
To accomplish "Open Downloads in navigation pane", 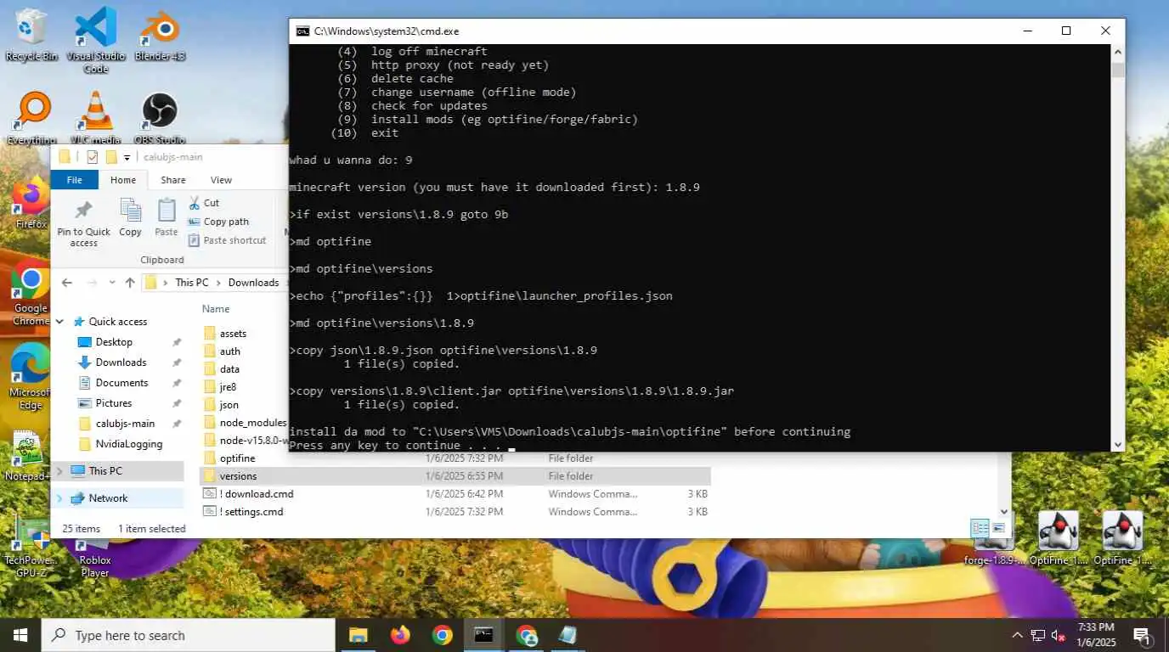I will pos(121,363).
